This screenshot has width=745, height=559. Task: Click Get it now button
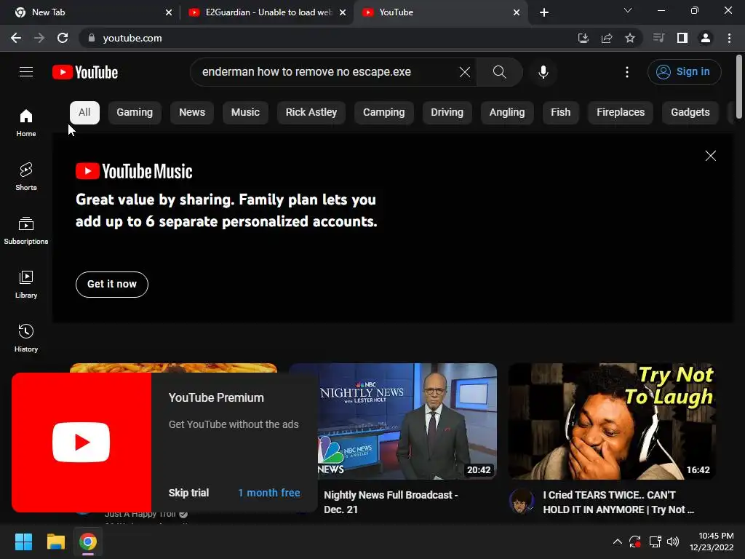[112, 285]
